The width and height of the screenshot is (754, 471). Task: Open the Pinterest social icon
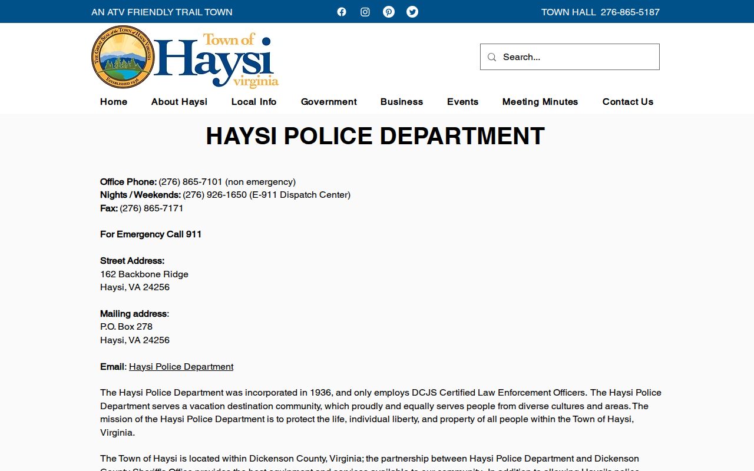389,12
